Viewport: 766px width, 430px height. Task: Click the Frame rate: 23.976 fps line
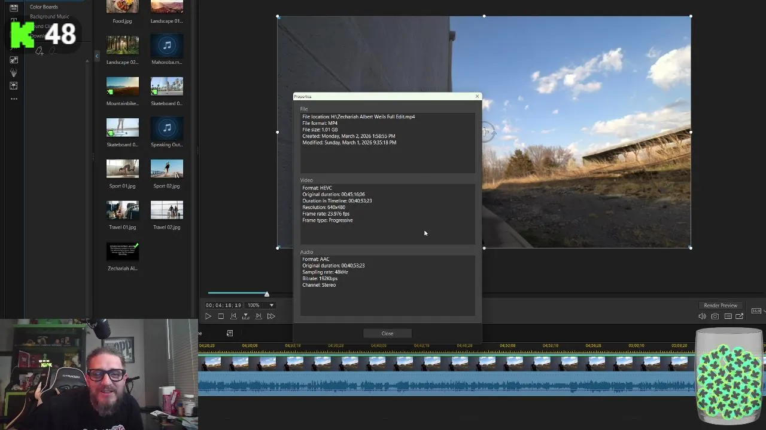point(326,214)
